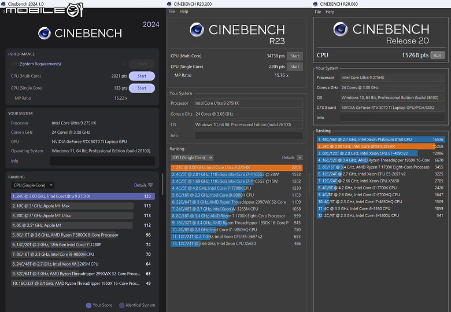Open Help menu in Cinebench R20

point(330,12)
